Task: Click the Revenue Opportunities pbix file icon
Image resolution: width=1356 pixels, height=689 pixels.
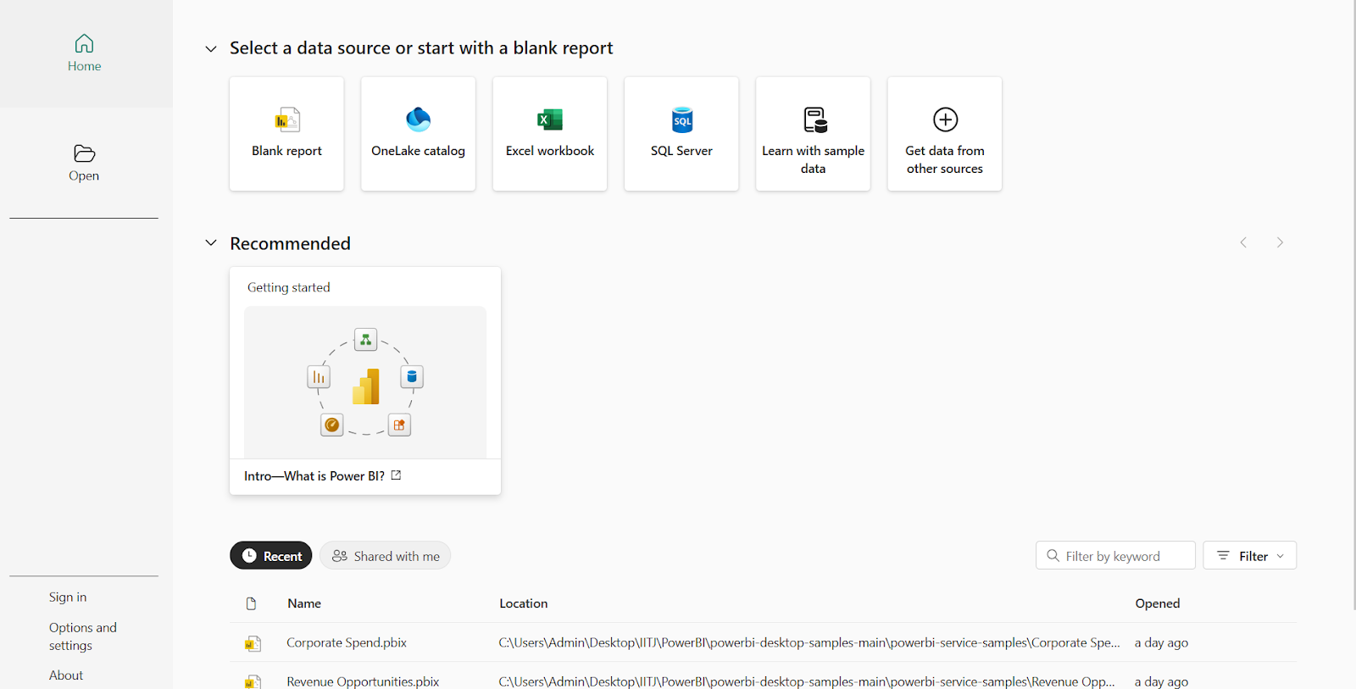Action: 253,681
